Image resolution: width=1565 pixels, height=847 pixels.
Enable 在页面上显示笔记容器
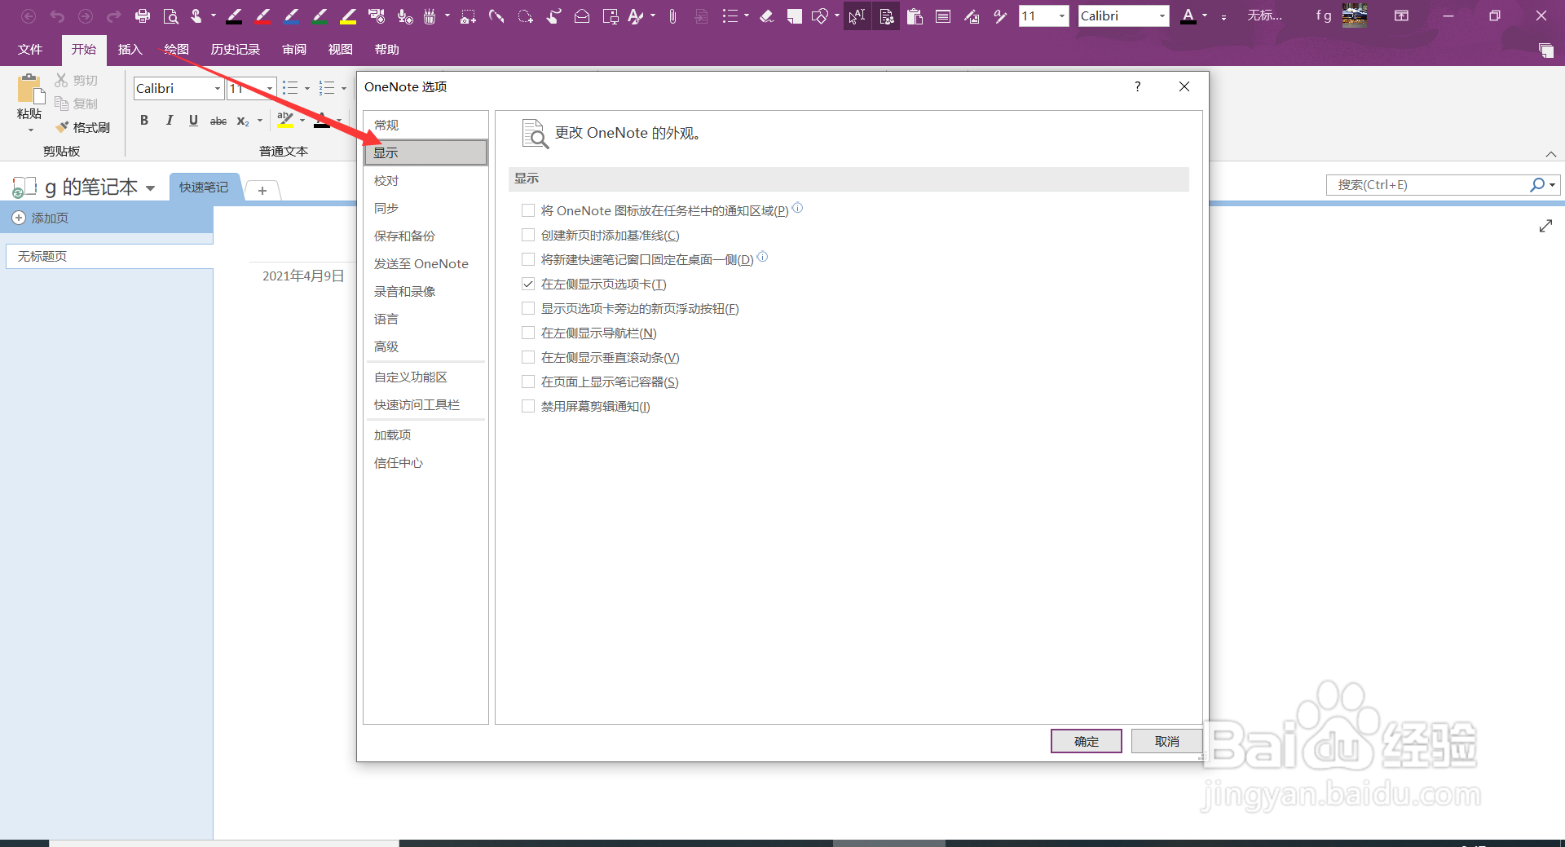[528, 382]
